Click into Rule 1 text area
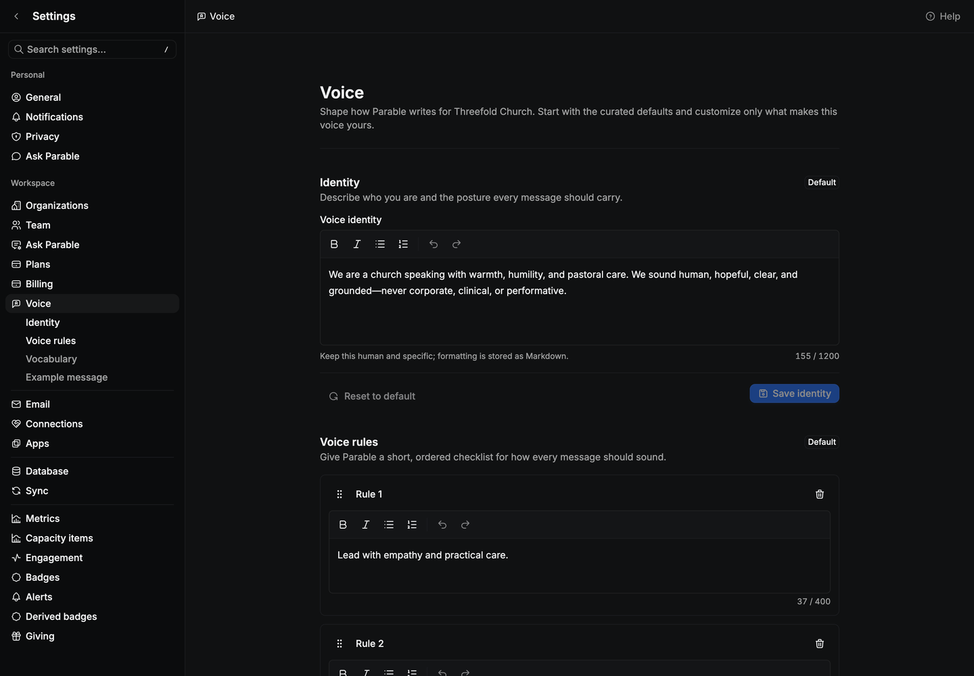This screenshot has height=676, width=974. click(x=580, y=566)
